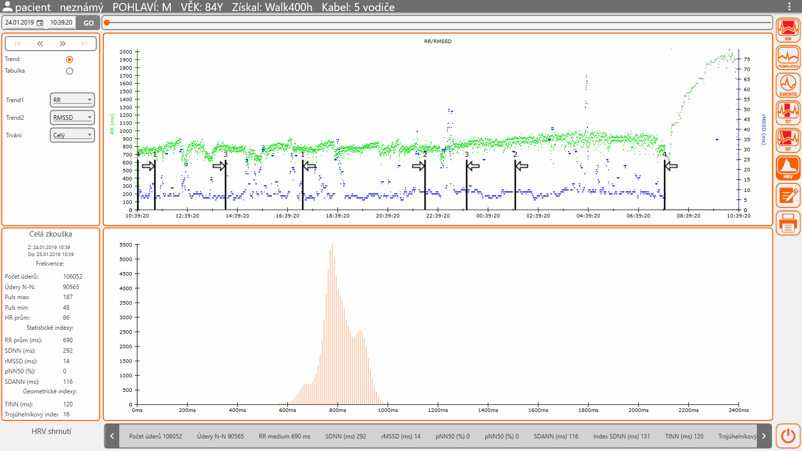802x451 pixels.
Task: Step forward with double-right arrows
Action: point(62,44)
